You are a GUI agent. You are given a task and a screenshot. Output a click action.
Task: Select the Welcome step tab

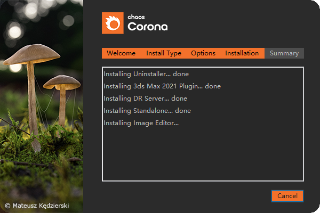click(x=121, y=53)
